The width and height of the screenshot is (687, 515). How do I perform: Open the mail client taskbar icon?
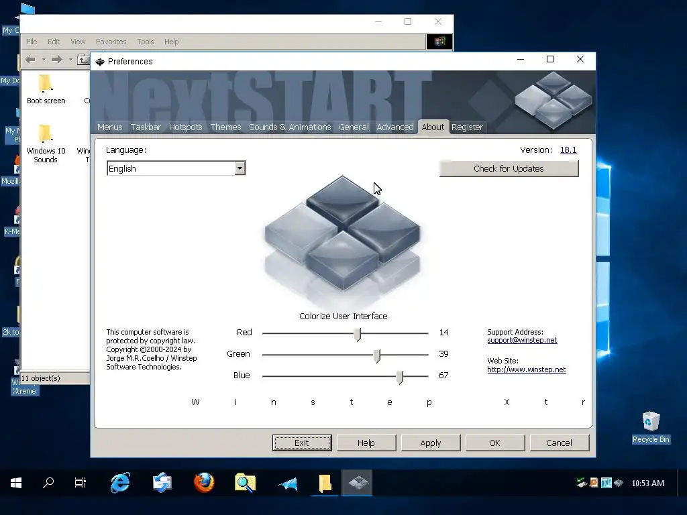tap(162, 483)
